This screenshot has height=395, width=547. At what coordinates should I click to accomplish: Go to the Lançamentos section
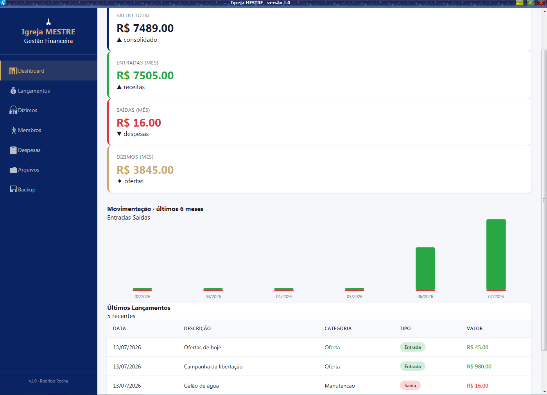pos(48,91)
